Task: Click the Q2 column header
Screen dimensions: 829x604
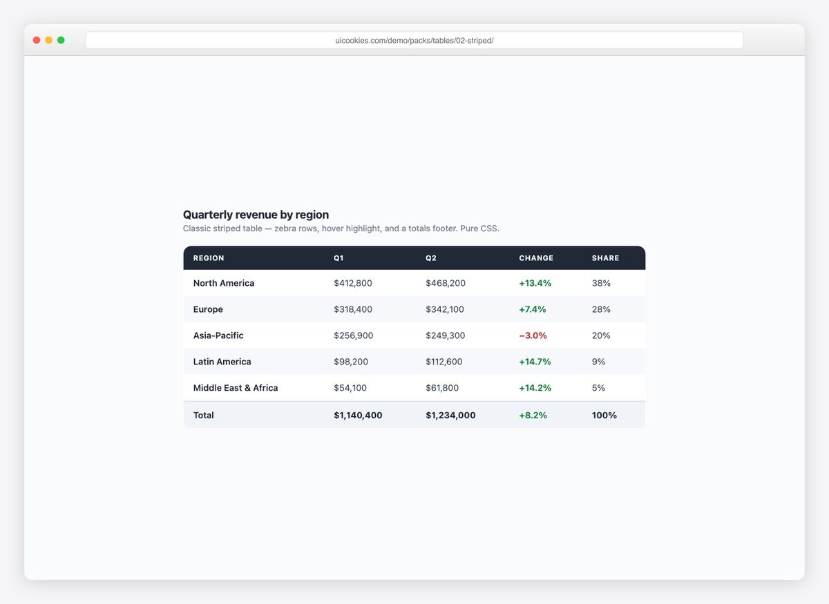Action: click(x=431, y=258)
